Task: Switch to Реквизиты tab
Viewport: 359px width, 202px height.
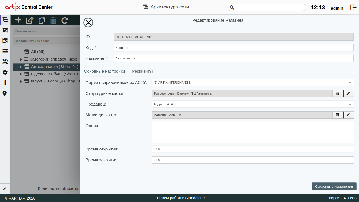Action: coord(142,71)
